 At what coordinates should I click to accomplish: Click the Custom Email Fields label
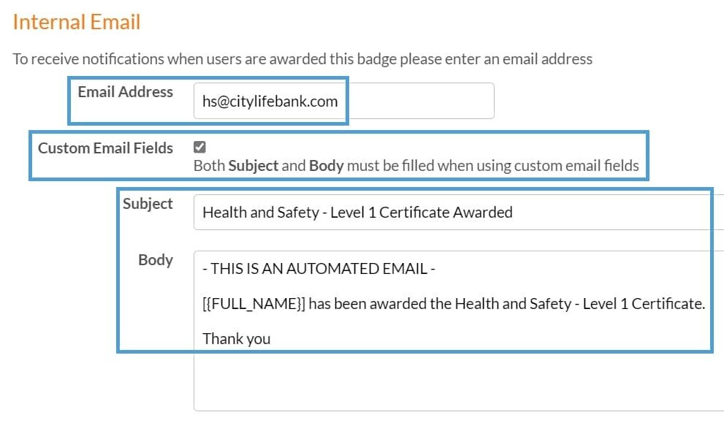click(105, 148)
